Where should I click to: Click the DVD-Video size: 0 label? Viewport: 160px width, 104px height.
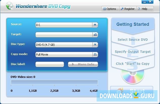23,77
